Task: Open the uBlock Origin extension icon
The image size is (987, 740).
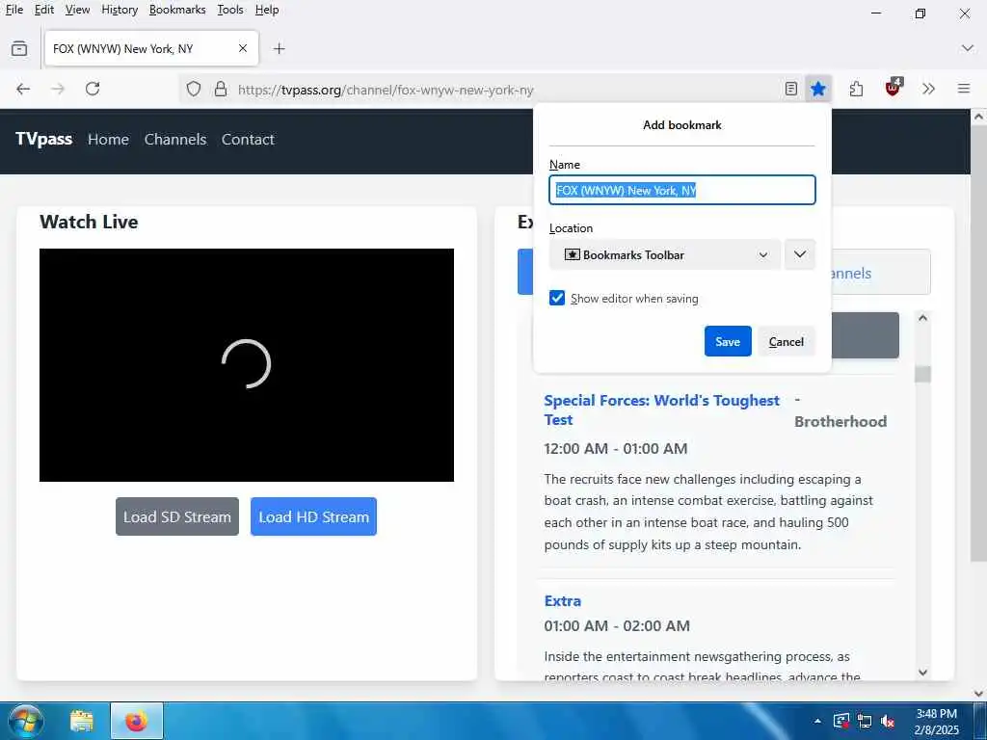Action: pyautogui.click(x=894, y=88)
